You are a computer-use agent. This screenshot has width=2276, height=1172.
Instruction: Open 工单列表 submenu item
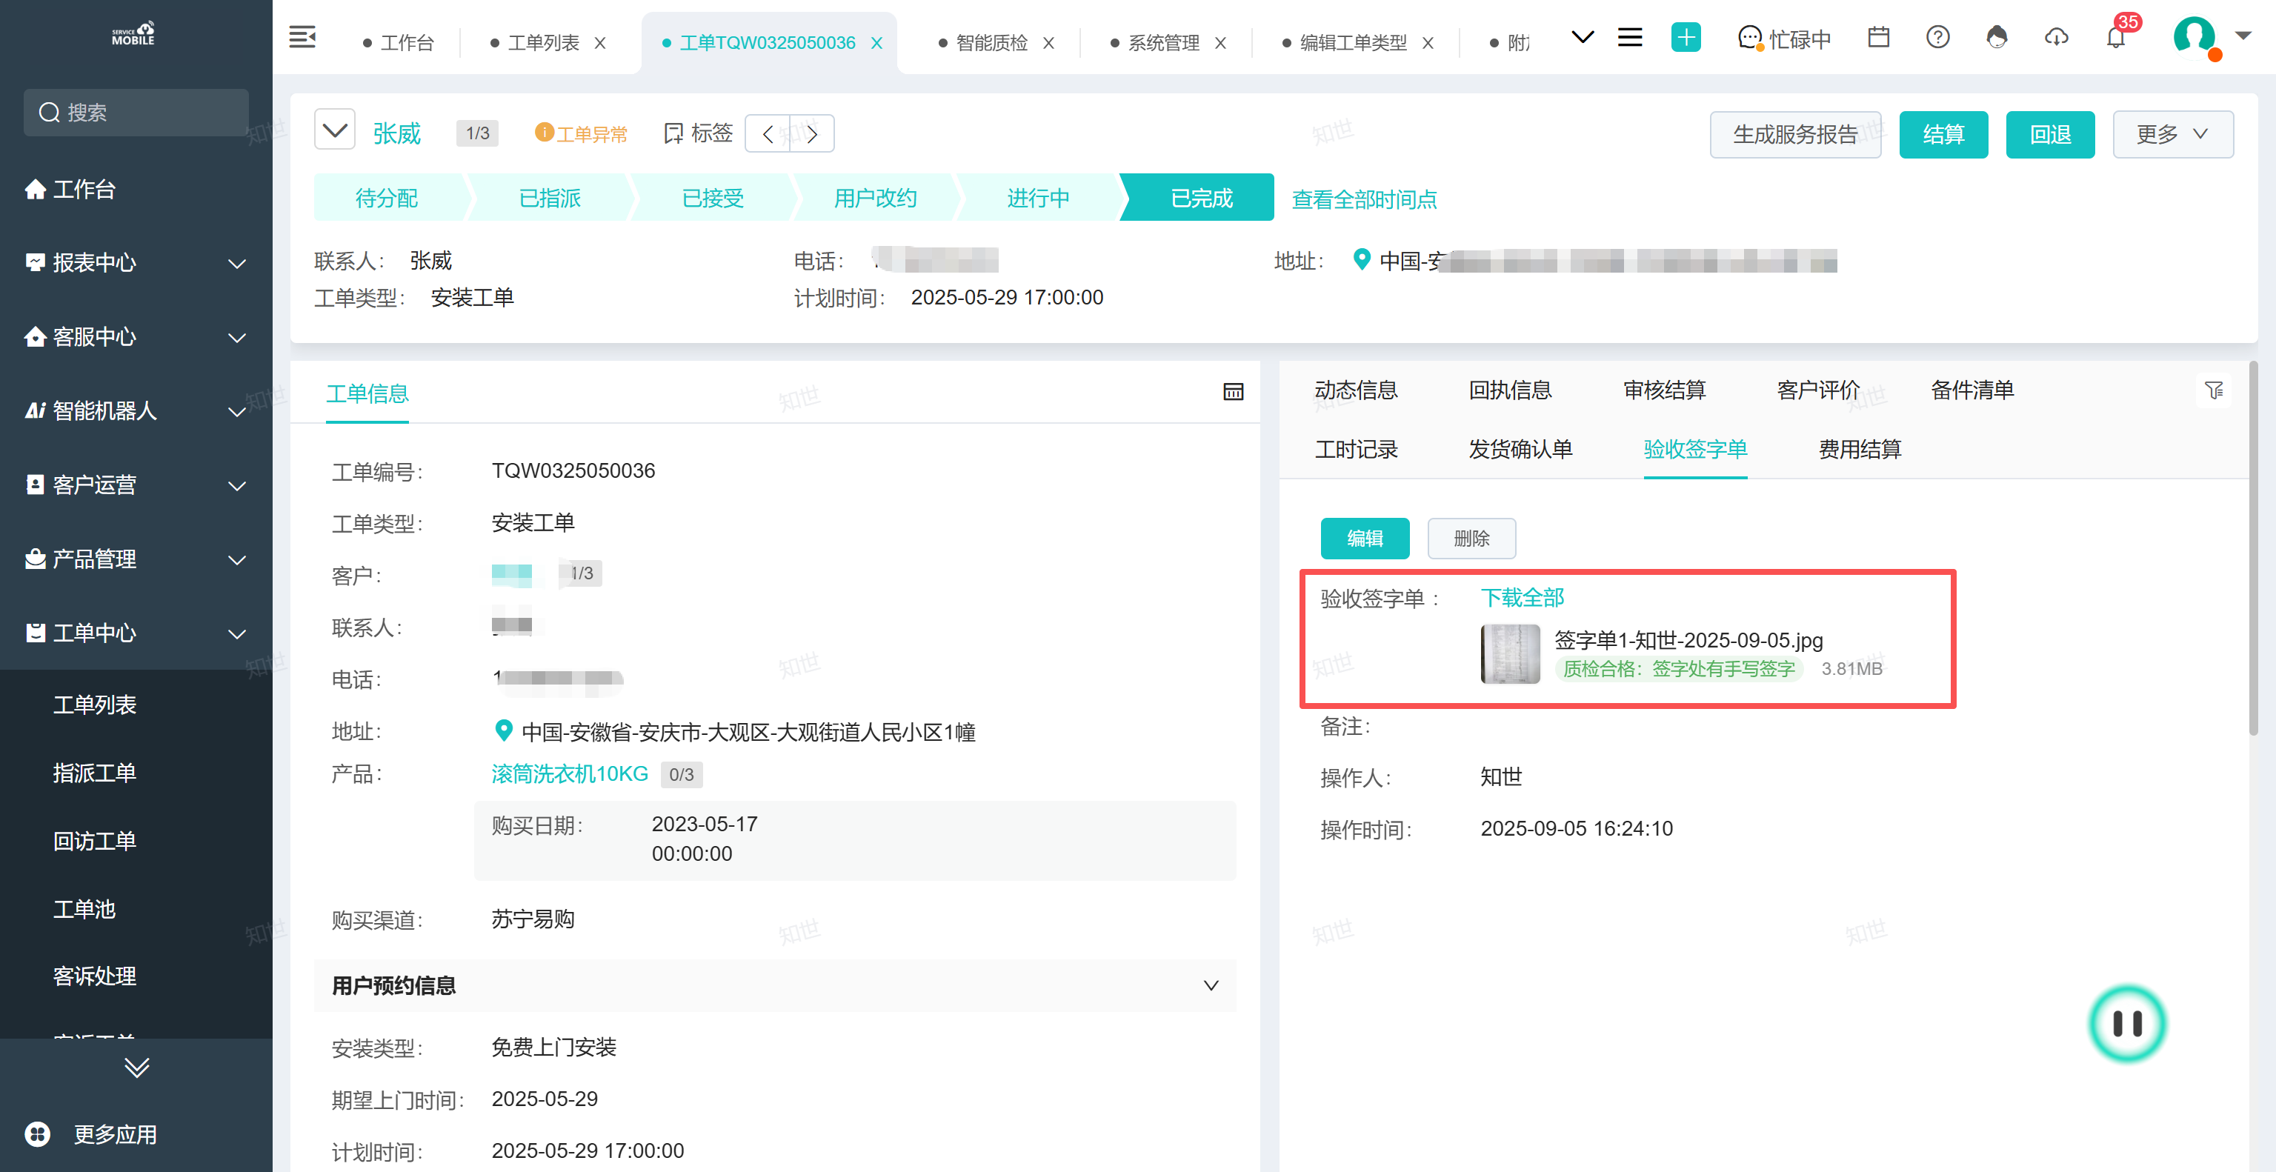pyautogui.click(x=95, y=705)
